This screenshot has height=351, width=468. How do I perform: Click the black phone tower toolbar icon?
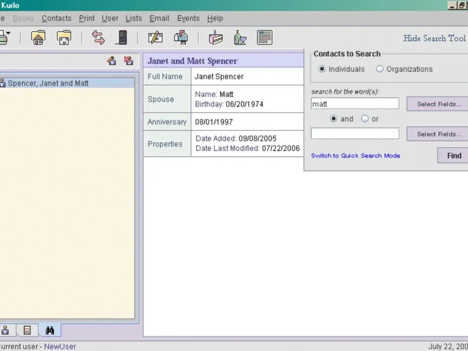[122, 37]
